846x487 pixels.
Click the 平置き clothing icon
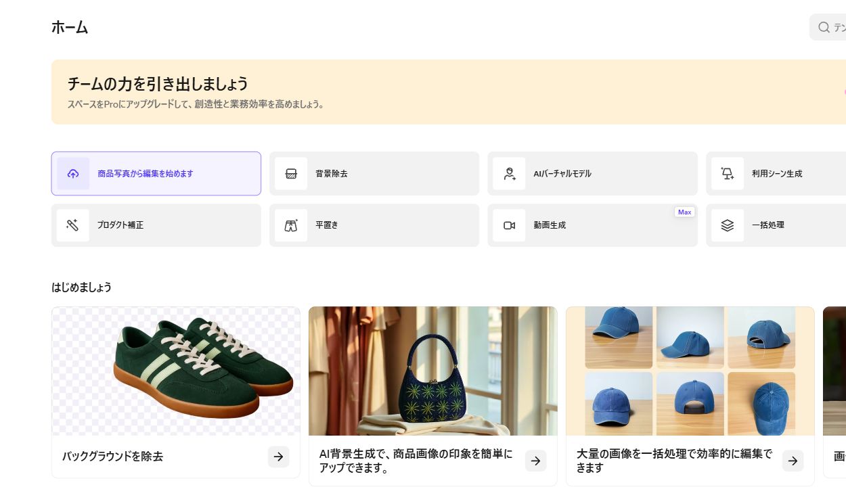coord(291,225)
